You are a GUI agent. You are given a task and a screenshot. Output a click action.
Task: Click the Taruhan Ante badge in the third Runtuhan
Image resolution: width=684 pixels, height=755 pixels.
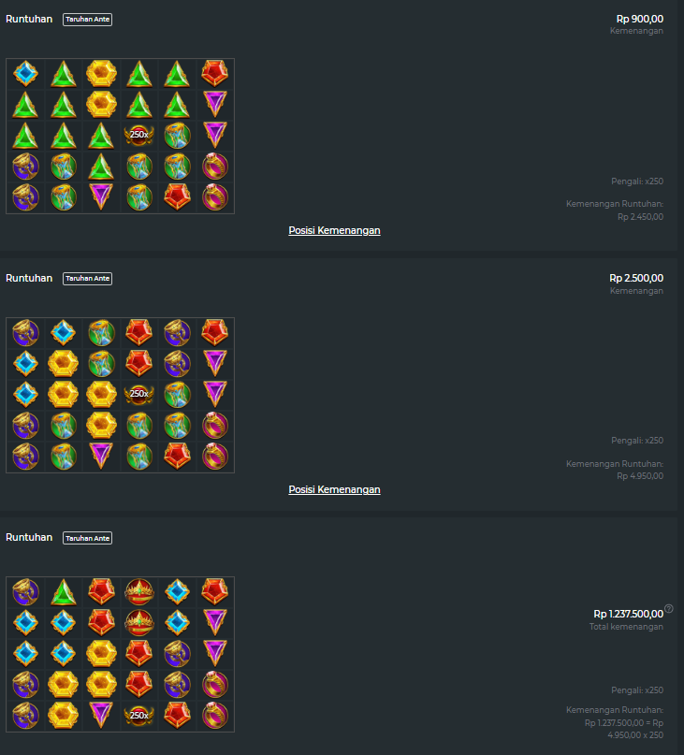pyautogui.click(x=87, y=538)
